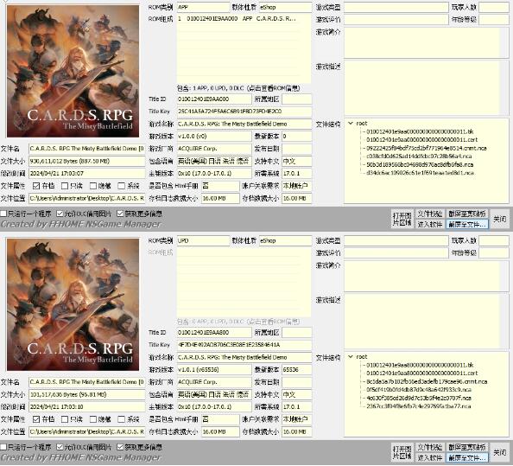Image resolution: width=513 pixels, height=466 pixels.
Task: Click the 关闭 button below the APP panel
Action: click(x=500, y=219)
